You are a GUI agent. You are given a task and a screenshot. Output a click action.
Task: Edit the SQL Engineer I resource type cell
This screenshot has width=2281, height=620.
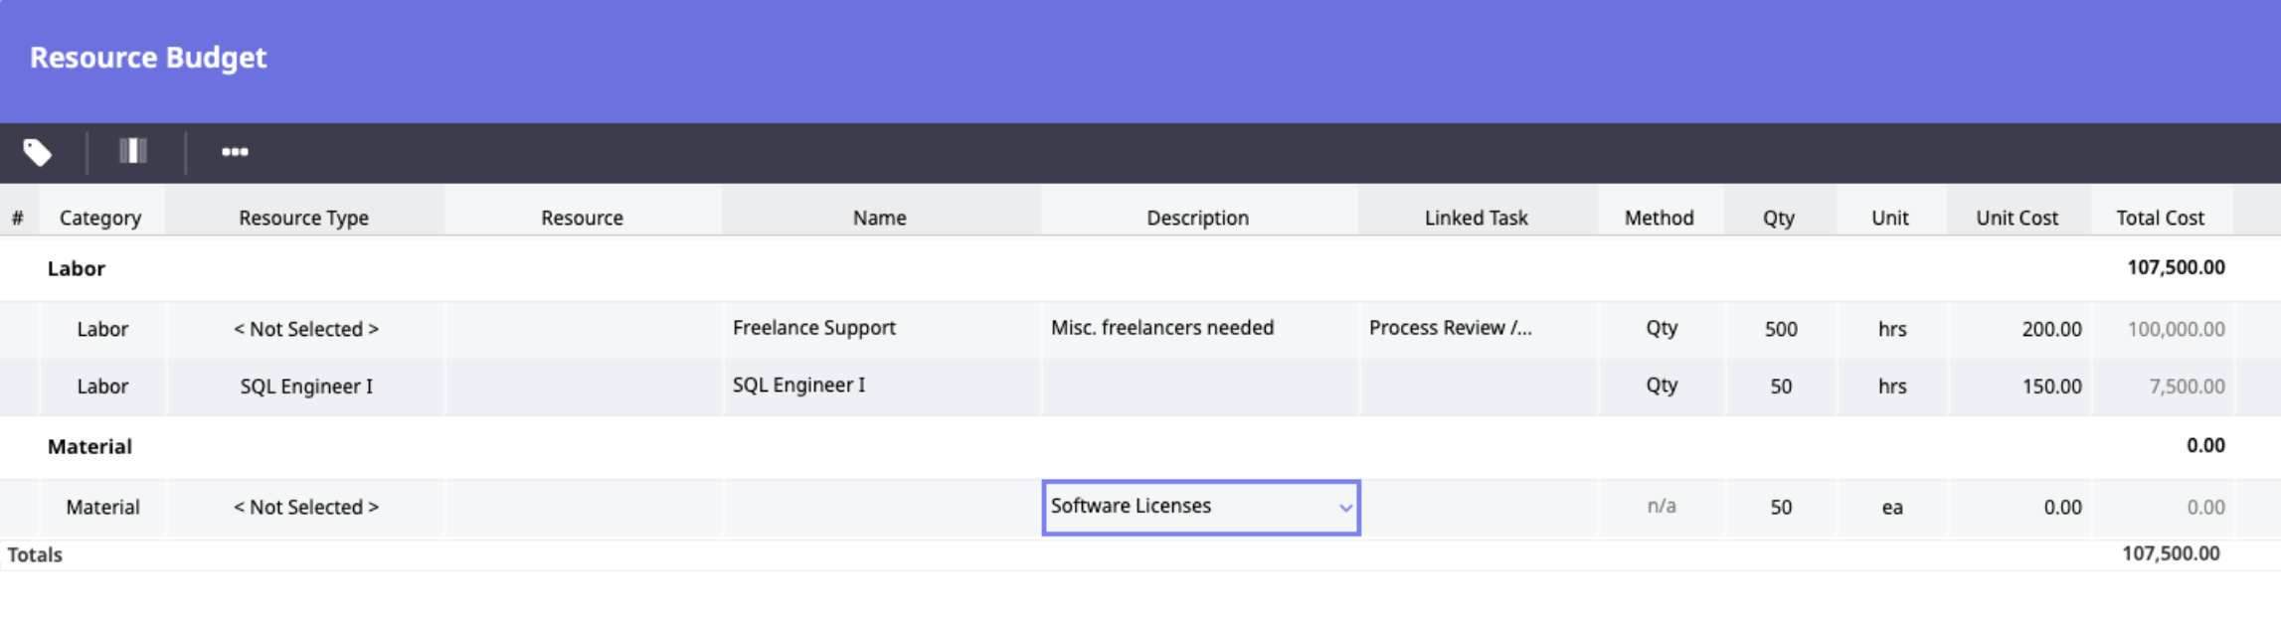point(306,387)
